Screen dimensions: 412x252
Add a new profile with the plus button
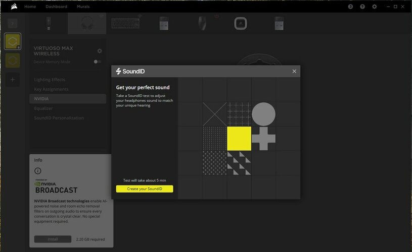coord(13,80)
